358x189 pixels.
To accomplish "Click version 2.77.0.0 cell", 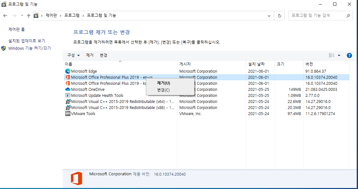I will 312,96.
